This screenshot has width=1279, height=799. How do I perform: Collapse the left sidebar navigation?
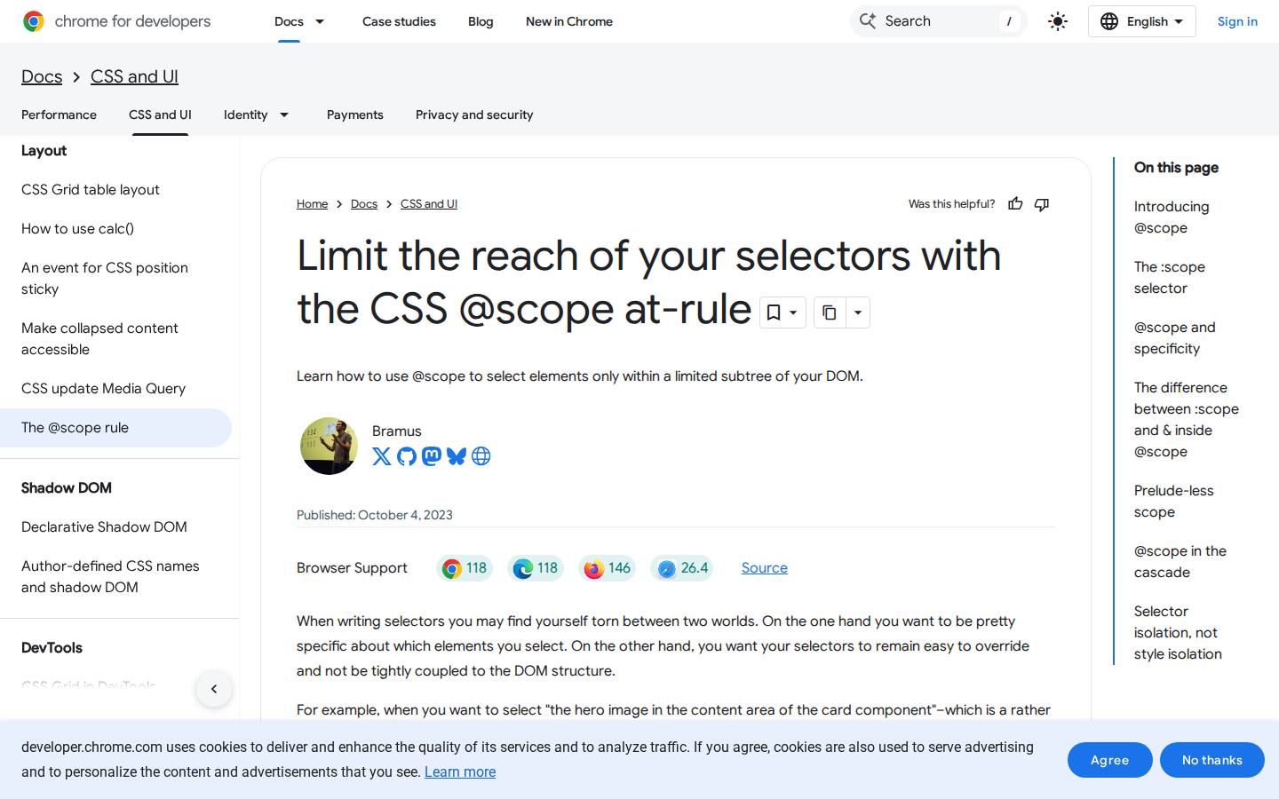click(214, 689)
